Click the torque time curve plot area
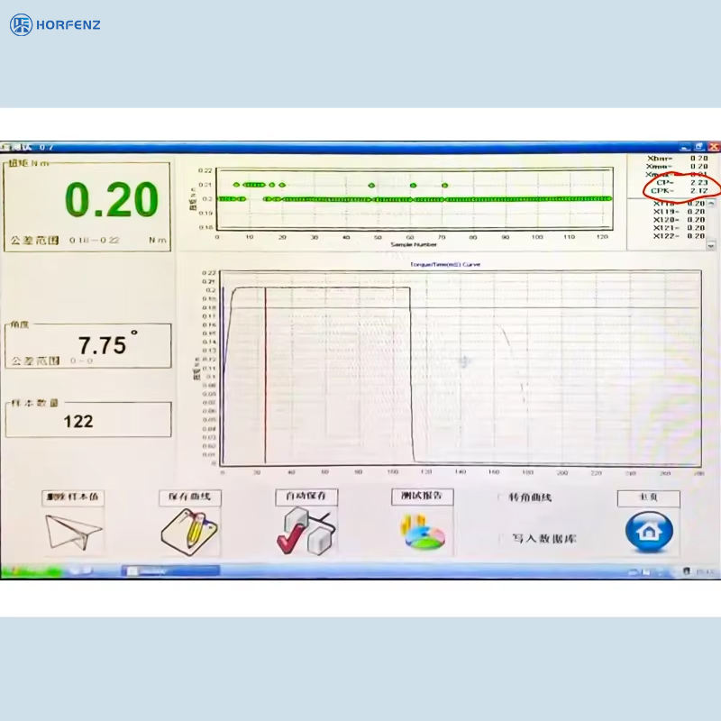Image resolution: width=721 pixels, height=721 pixels. click(x=461, y=368)
